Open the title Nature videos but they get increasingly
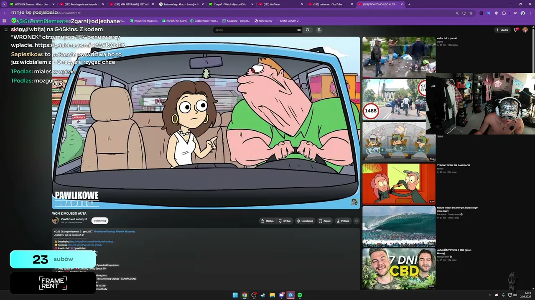The height and width of the screenshot is (300, 535). pos(457,209)
